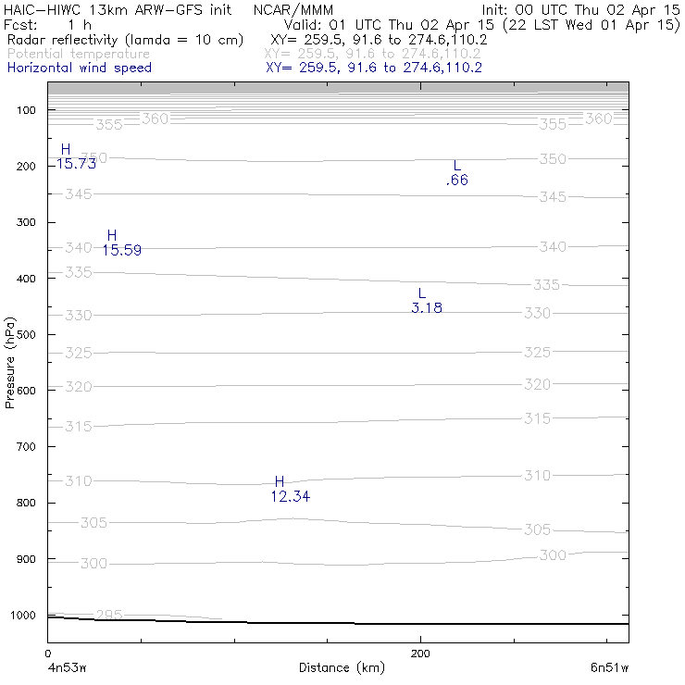Click the left-side '325' contour label
685x685 pixels.
coord(79,353)
